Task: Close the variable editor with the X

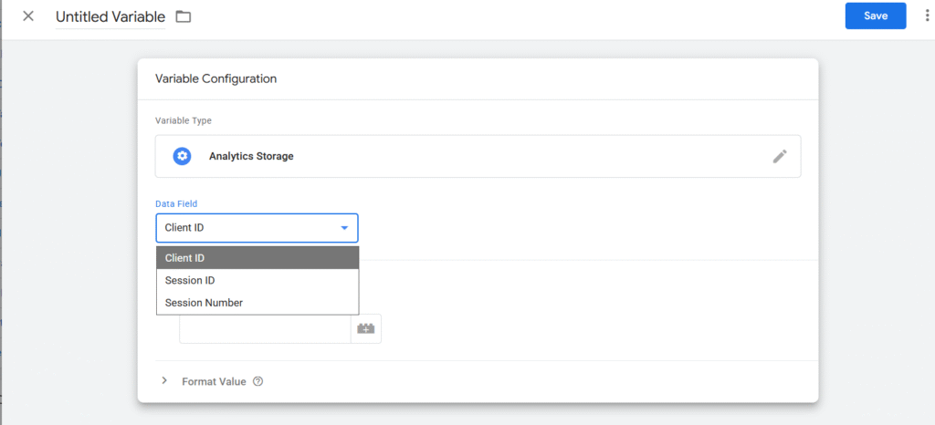Action: 28,16
